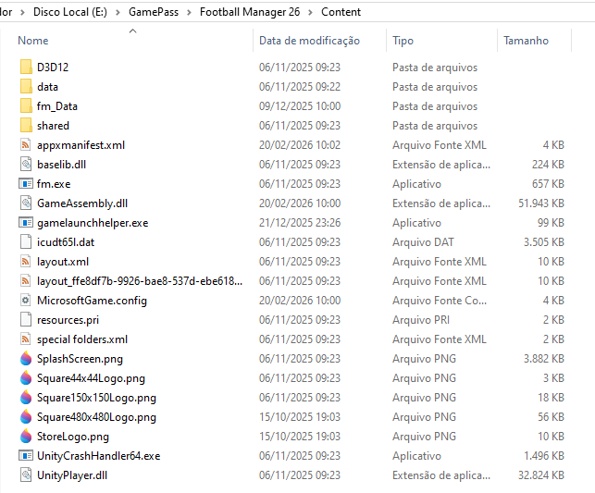The image size is (595, 493).
Task: Select the resources.pri file icon
Action: [x=26, y=320]
